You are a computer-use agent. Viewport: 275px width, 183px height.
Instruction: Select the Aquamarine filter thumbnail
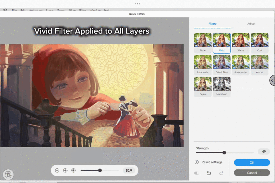(241, 65)
